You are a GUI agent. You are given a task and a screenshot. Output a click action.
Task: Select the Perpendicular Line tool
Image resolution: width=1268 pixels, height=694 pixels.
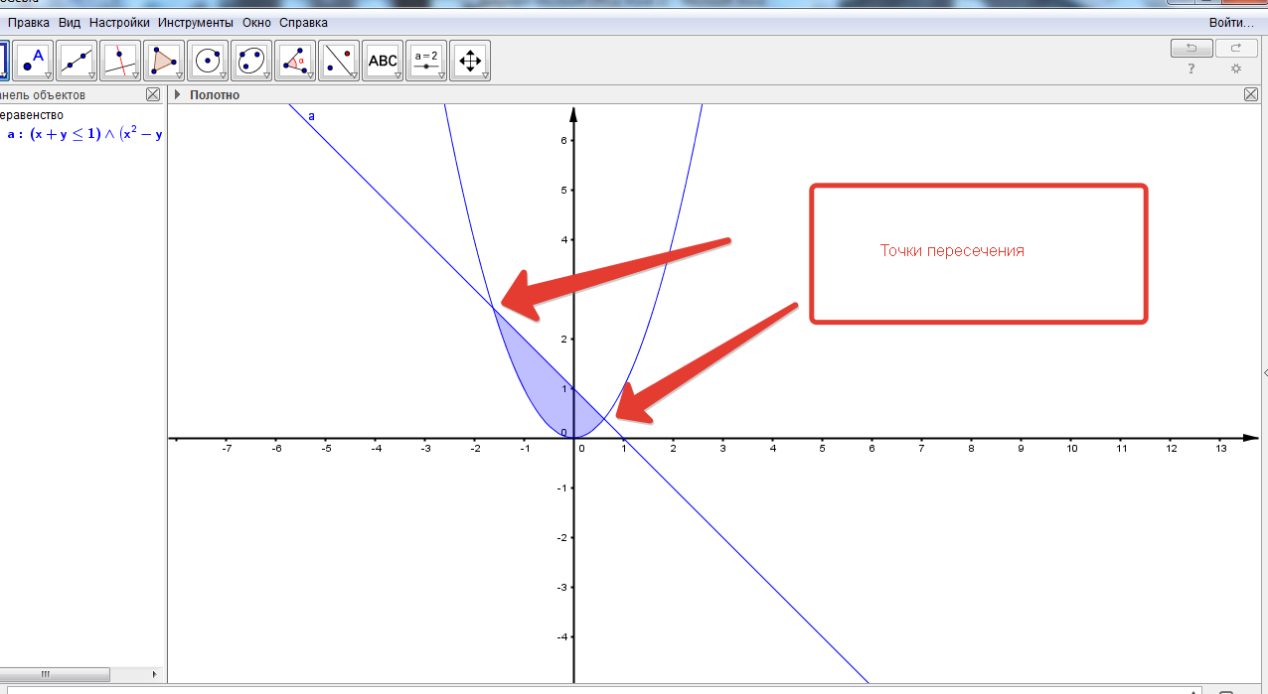pyautogui.click(x=120, y=61)
